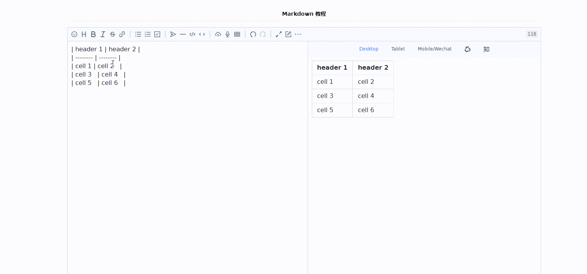Viewport: 587px width, 274px height.
Task: Switch the editor to fullscreen
Action: tap(279, 34)
